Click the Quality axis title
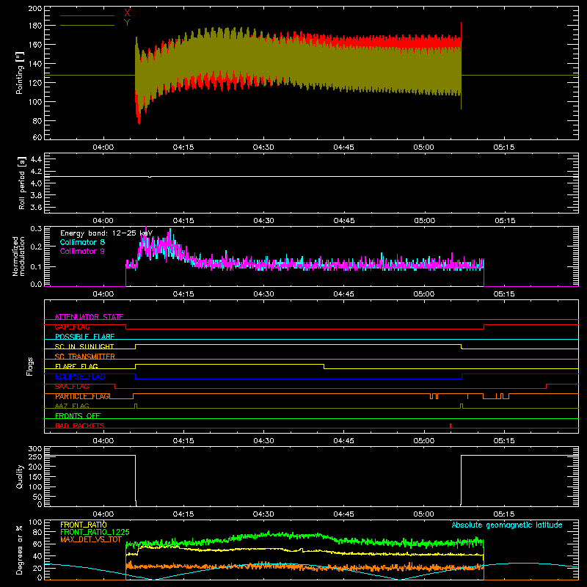587x587 pixels. (x=20, y=476)
